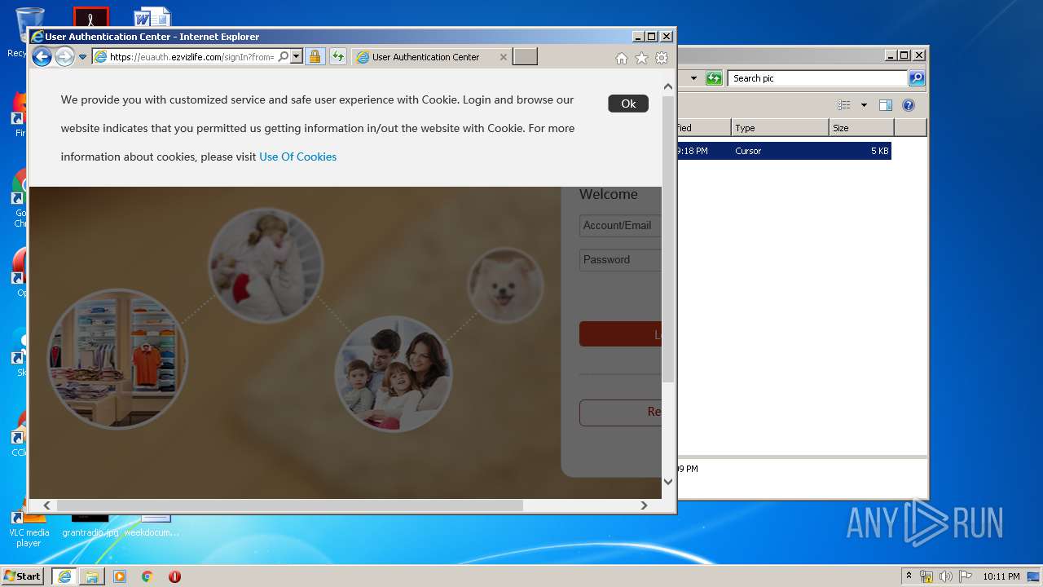This screenshot has height=587, width=1043.
Task: Click the page scroll-up arrow
Action: coord(668,86)
